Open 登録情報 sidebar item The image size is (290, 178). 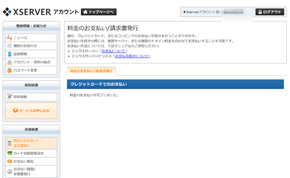pyautogui.click(x=31, y=54)
